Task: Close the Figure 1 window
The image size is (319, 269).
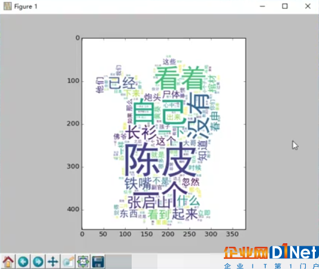Action: pyautogui.click(x=308, y=7)
